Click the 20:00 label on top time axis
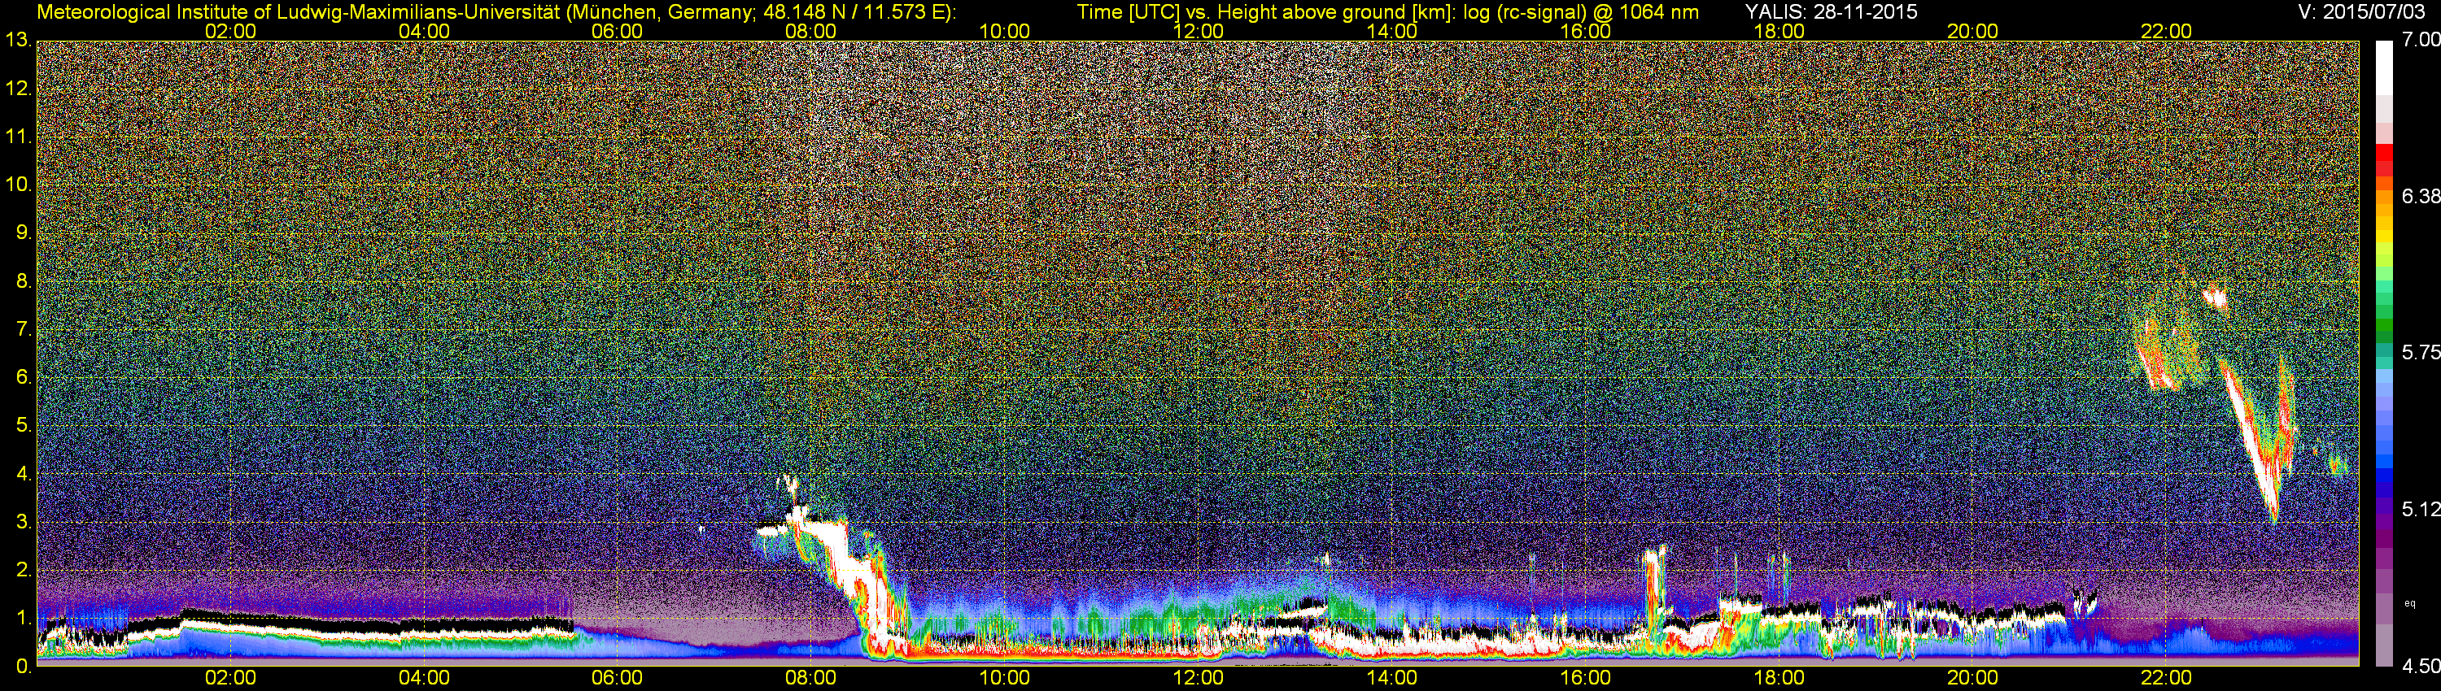The image size is (2441, 691). click(1973, 31)
